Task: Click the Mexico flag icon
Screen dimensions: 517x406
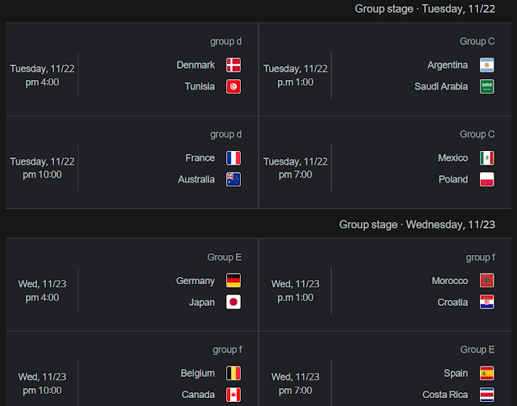Action: (x=486, y=158)
